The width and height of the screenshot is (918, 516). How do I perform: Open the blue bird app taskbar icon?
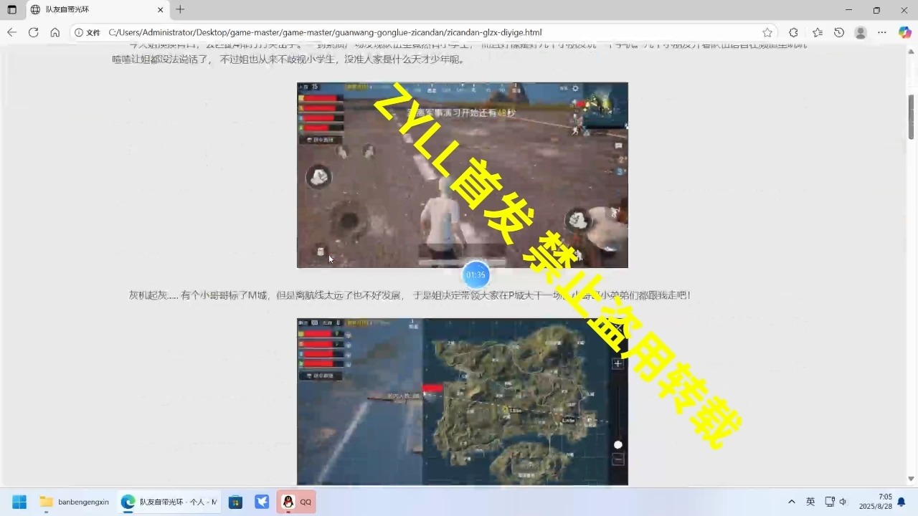point(262,502)
